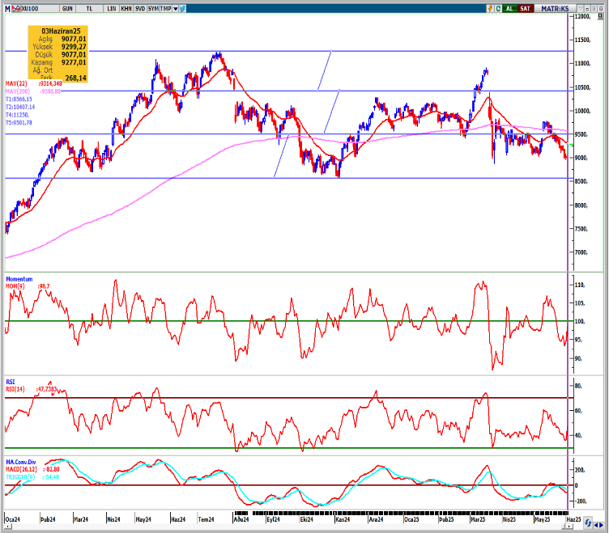The image size is (609, 533).
Task: Click the 8500 price axis label
Action: pyautogui.click(x=581, y=181)
